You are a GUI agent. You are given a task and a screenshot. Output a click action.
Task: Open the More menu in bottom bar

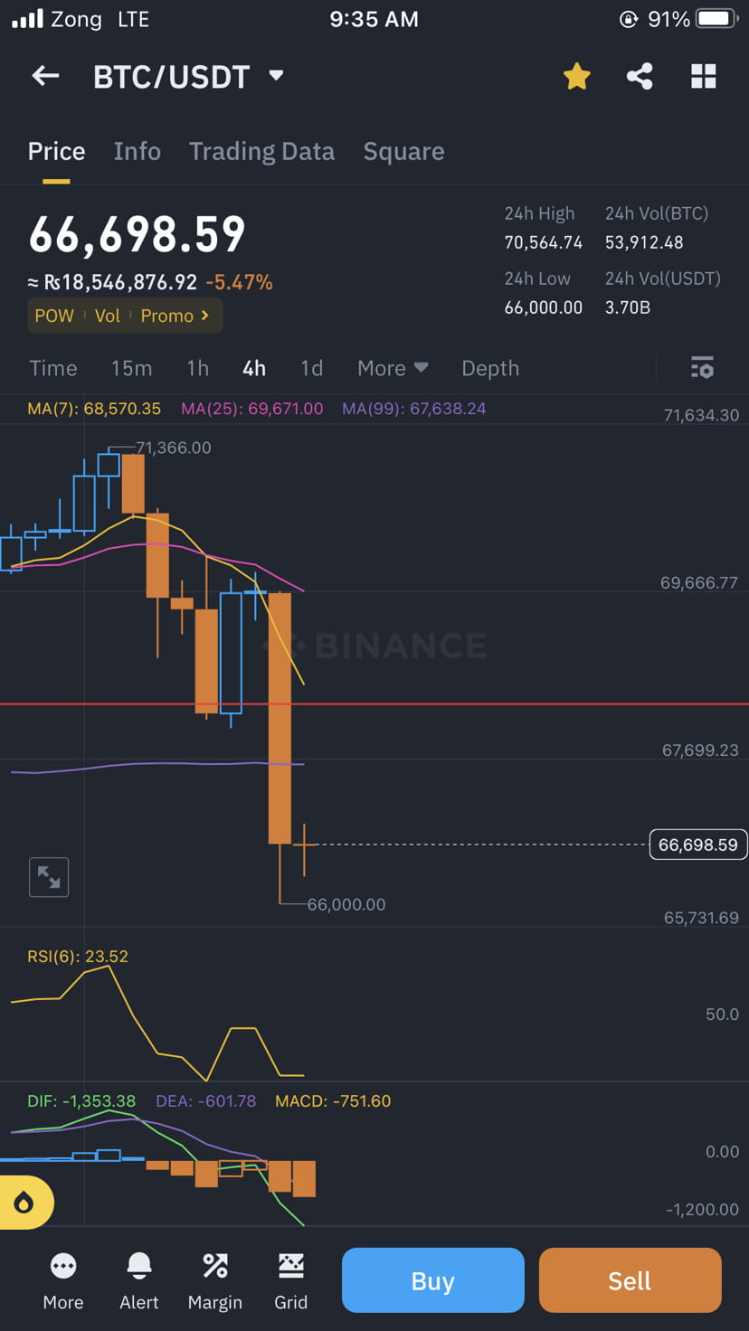63,1281
